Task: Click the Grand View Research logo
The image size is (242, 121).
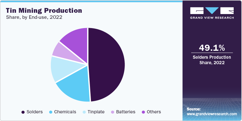Action: click(212, 13)
